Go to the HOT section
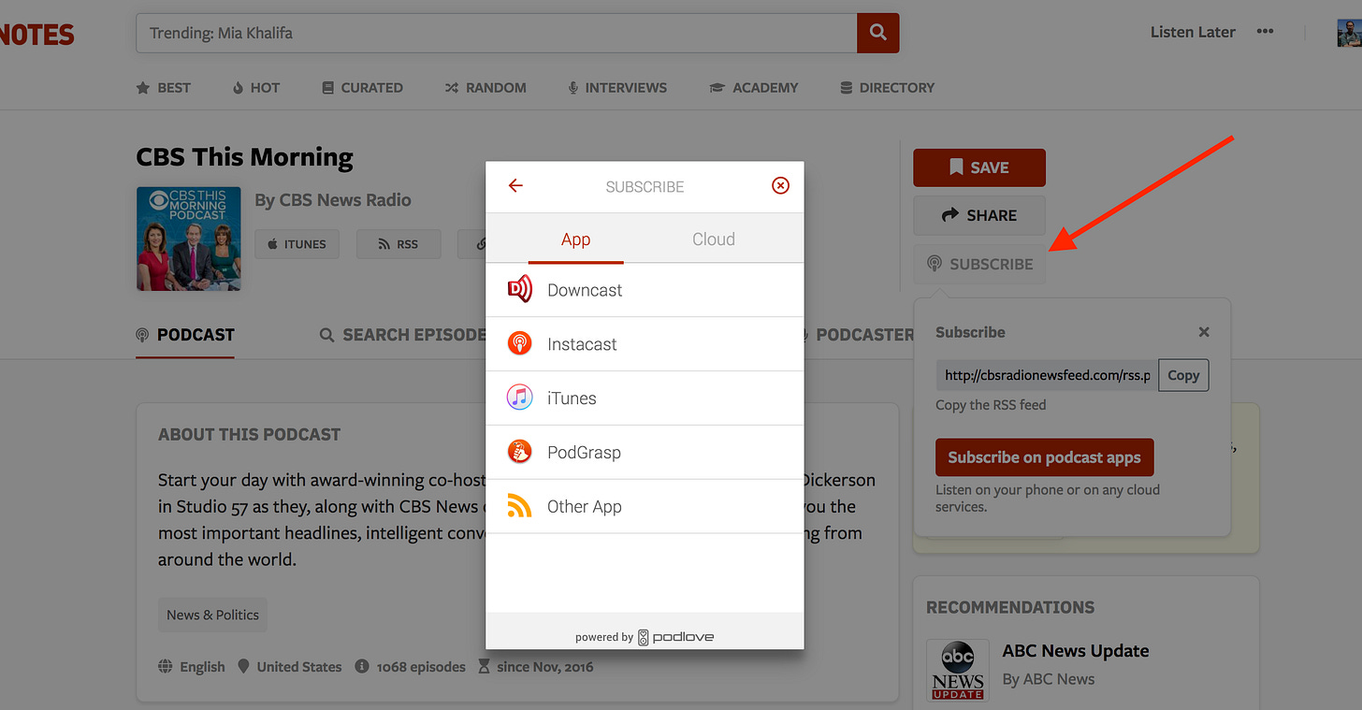 click(x=256, y=87)
